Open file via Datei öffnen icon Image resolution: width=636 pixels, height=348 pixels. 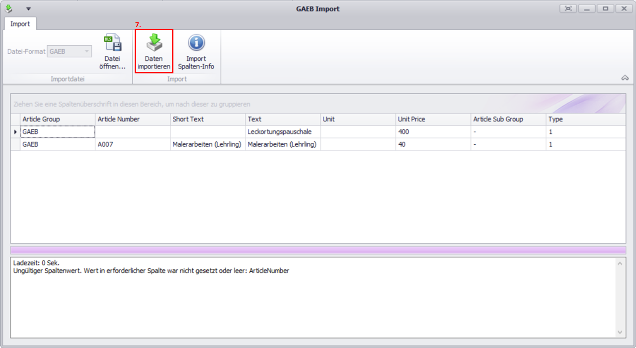pyautogui.click(x=112, y=45)
